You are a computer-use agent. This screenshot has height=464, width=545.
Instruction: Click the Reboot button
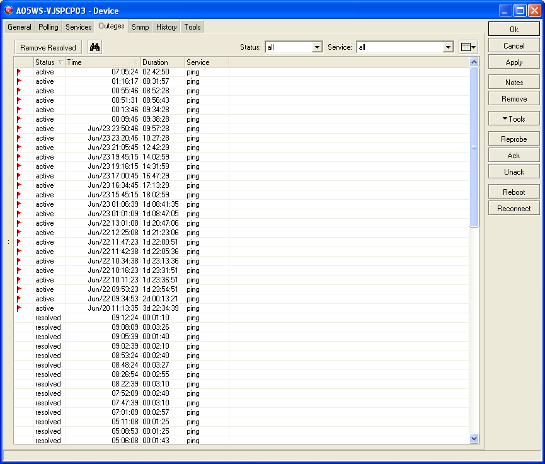pyautogui.click(x=513, y=192)
